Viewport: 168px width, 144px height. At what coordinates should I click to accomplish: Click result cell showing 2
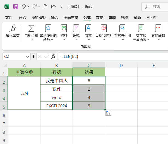pyautogui.click(x=89, y=89)
